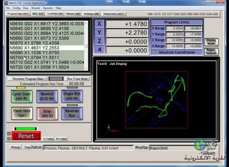Click the 4th axis button
229x167 pixels.
tap(99, 50)
